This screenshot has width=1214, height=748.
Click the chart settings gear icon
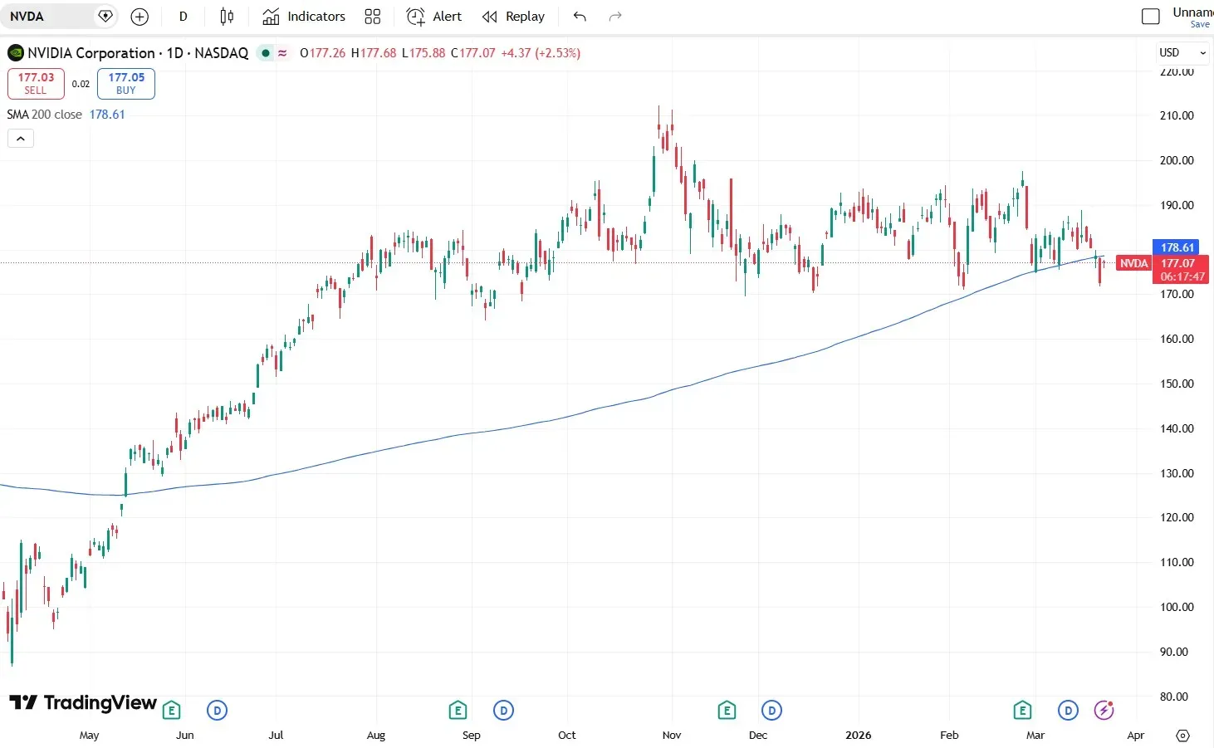(x=1182, y=736)
